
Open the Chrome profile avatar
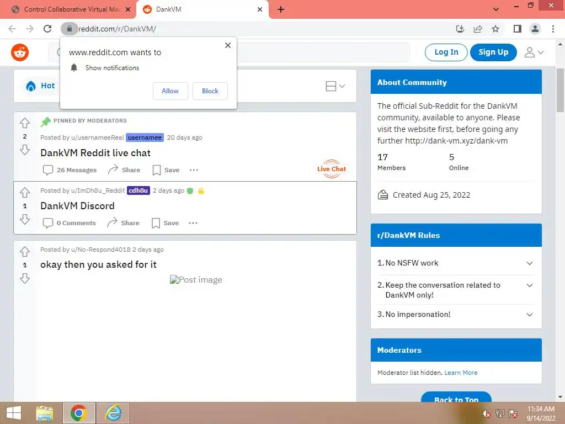click(x=535, y=29)
